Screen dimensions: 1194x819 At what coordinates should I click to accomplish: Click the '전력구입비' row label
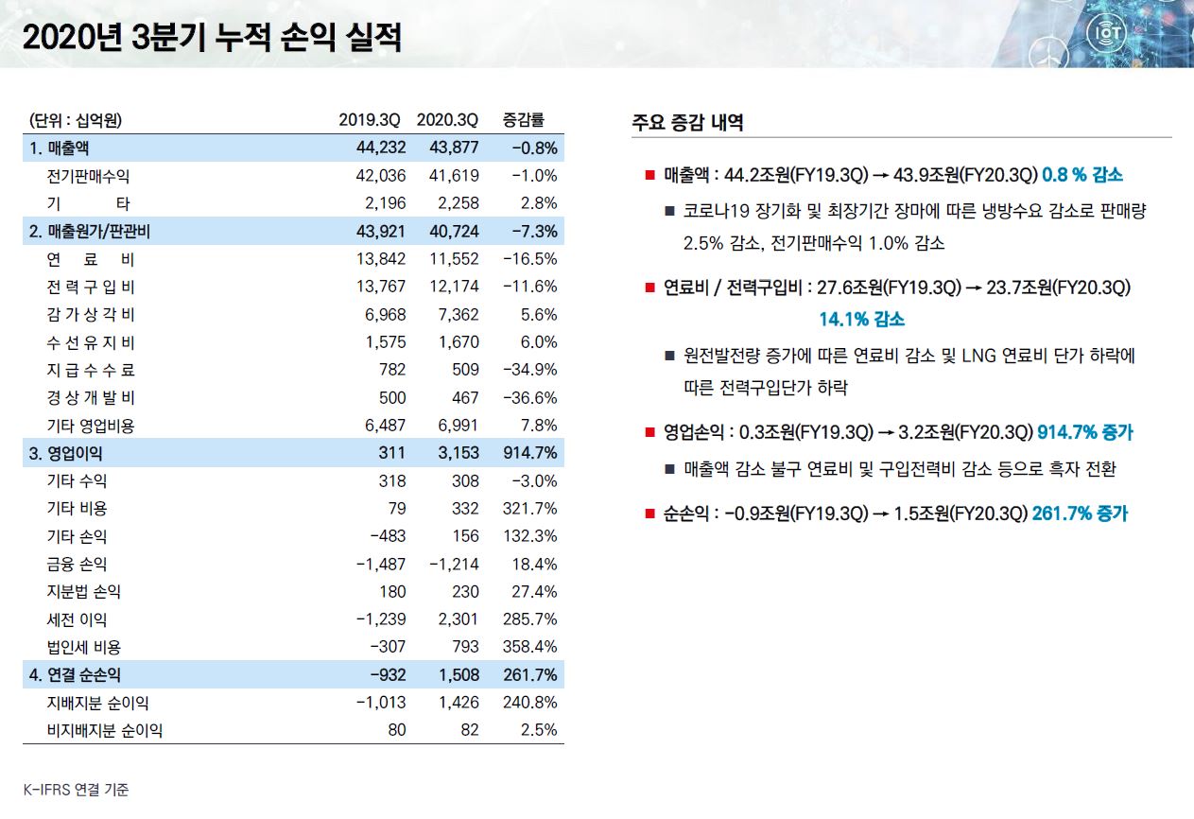point(91,287)
